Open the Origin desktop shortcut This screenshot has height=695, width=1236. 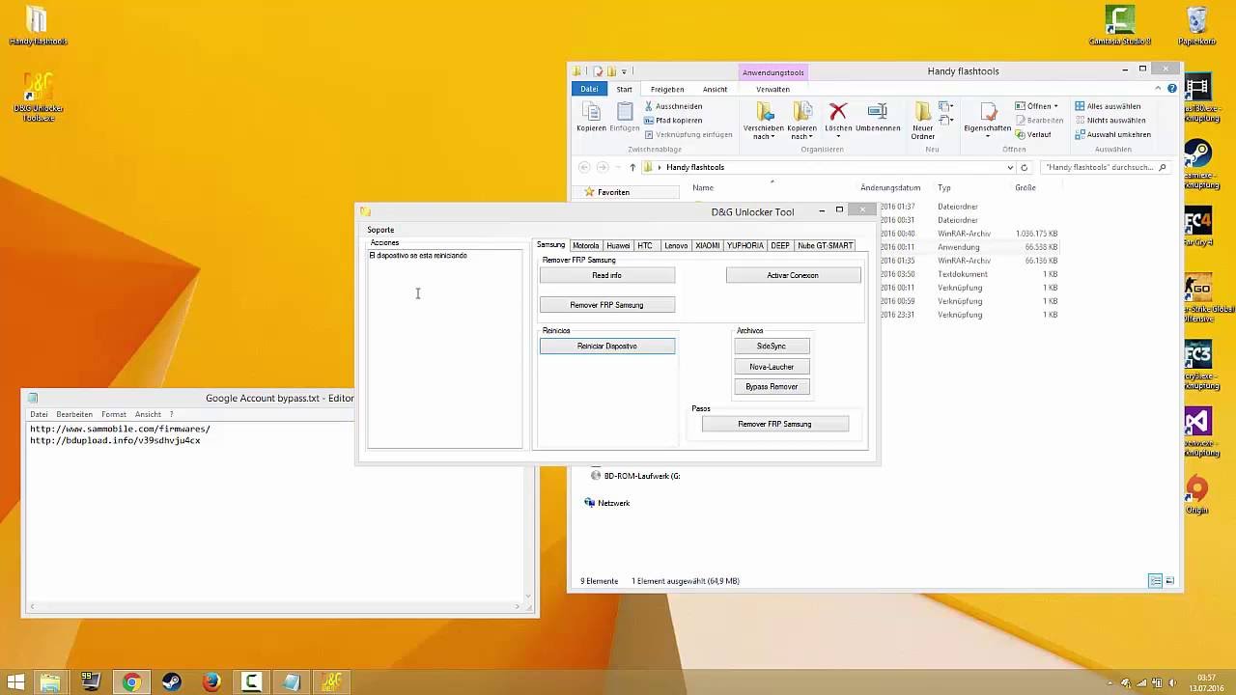pos(1197,496)
